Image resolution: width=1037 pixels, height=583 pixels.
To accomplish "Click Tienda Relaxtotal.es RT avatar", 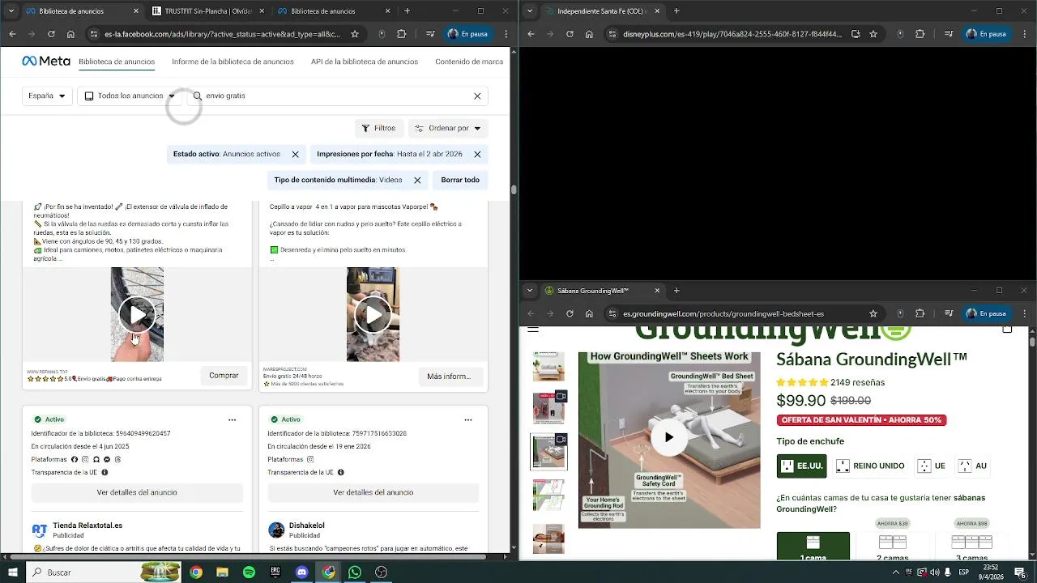I will click(39, 530).
